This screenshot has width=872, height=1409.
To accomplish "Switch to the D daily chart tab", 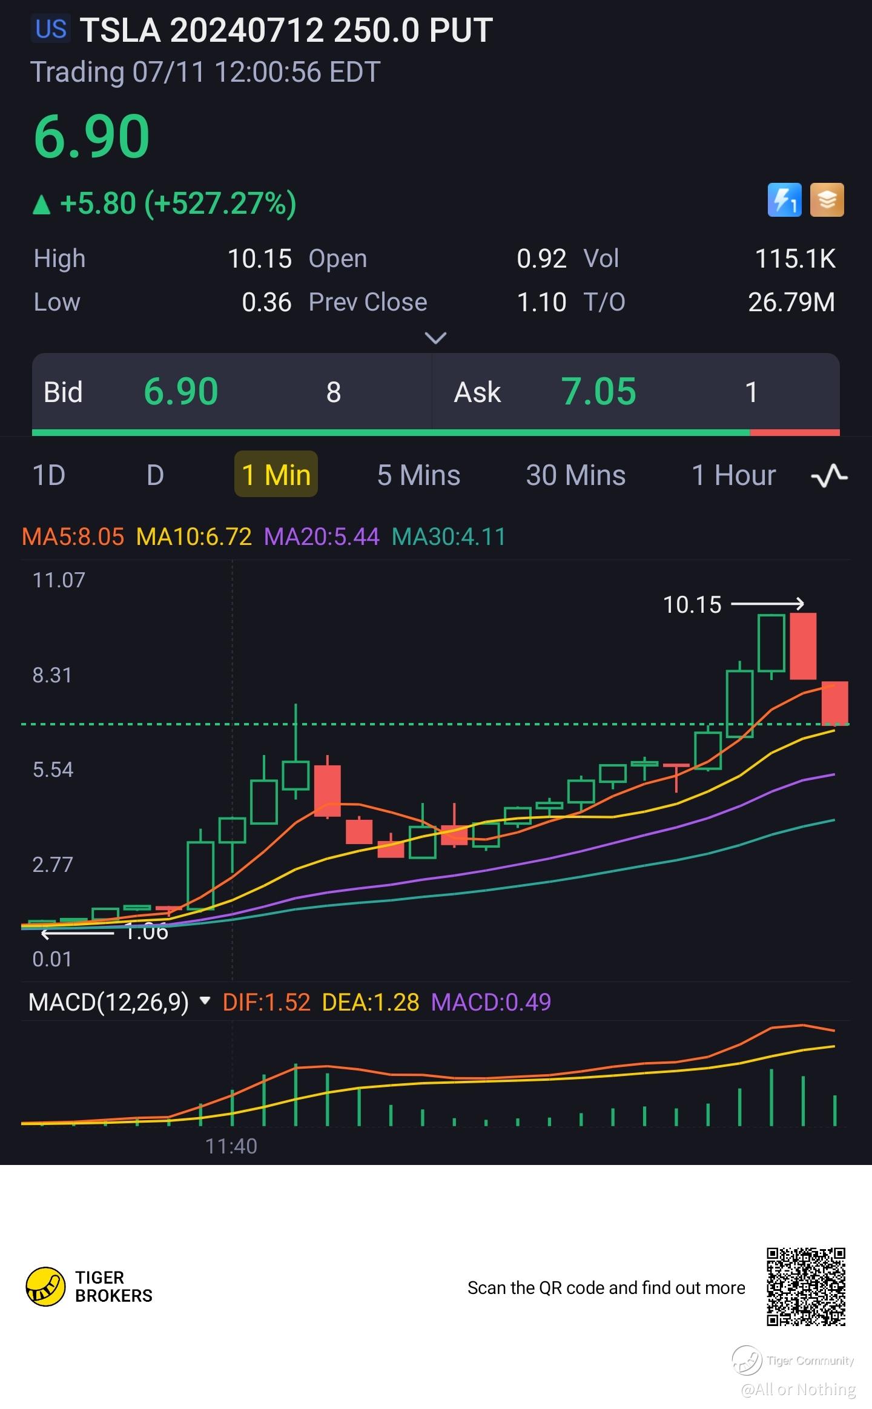I will [155, 475].
